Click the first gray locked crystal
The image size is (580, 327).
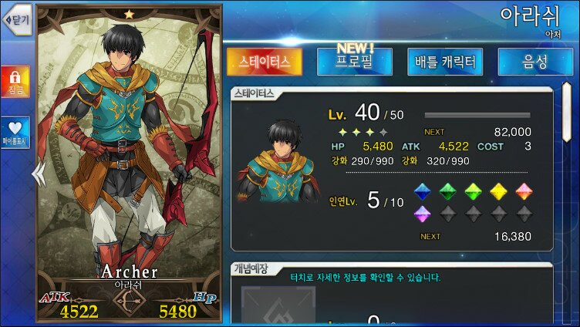click(x=447, y=214)
